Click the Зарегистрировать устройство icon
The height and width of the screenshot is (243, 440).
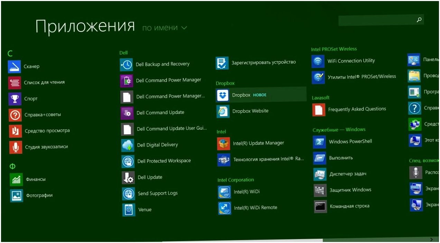click(x=222, y=63)
